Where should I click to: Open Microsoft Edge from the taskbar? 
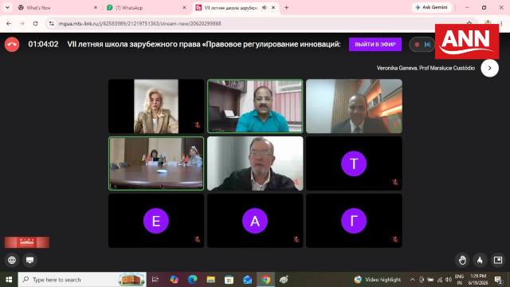[192, 280]
